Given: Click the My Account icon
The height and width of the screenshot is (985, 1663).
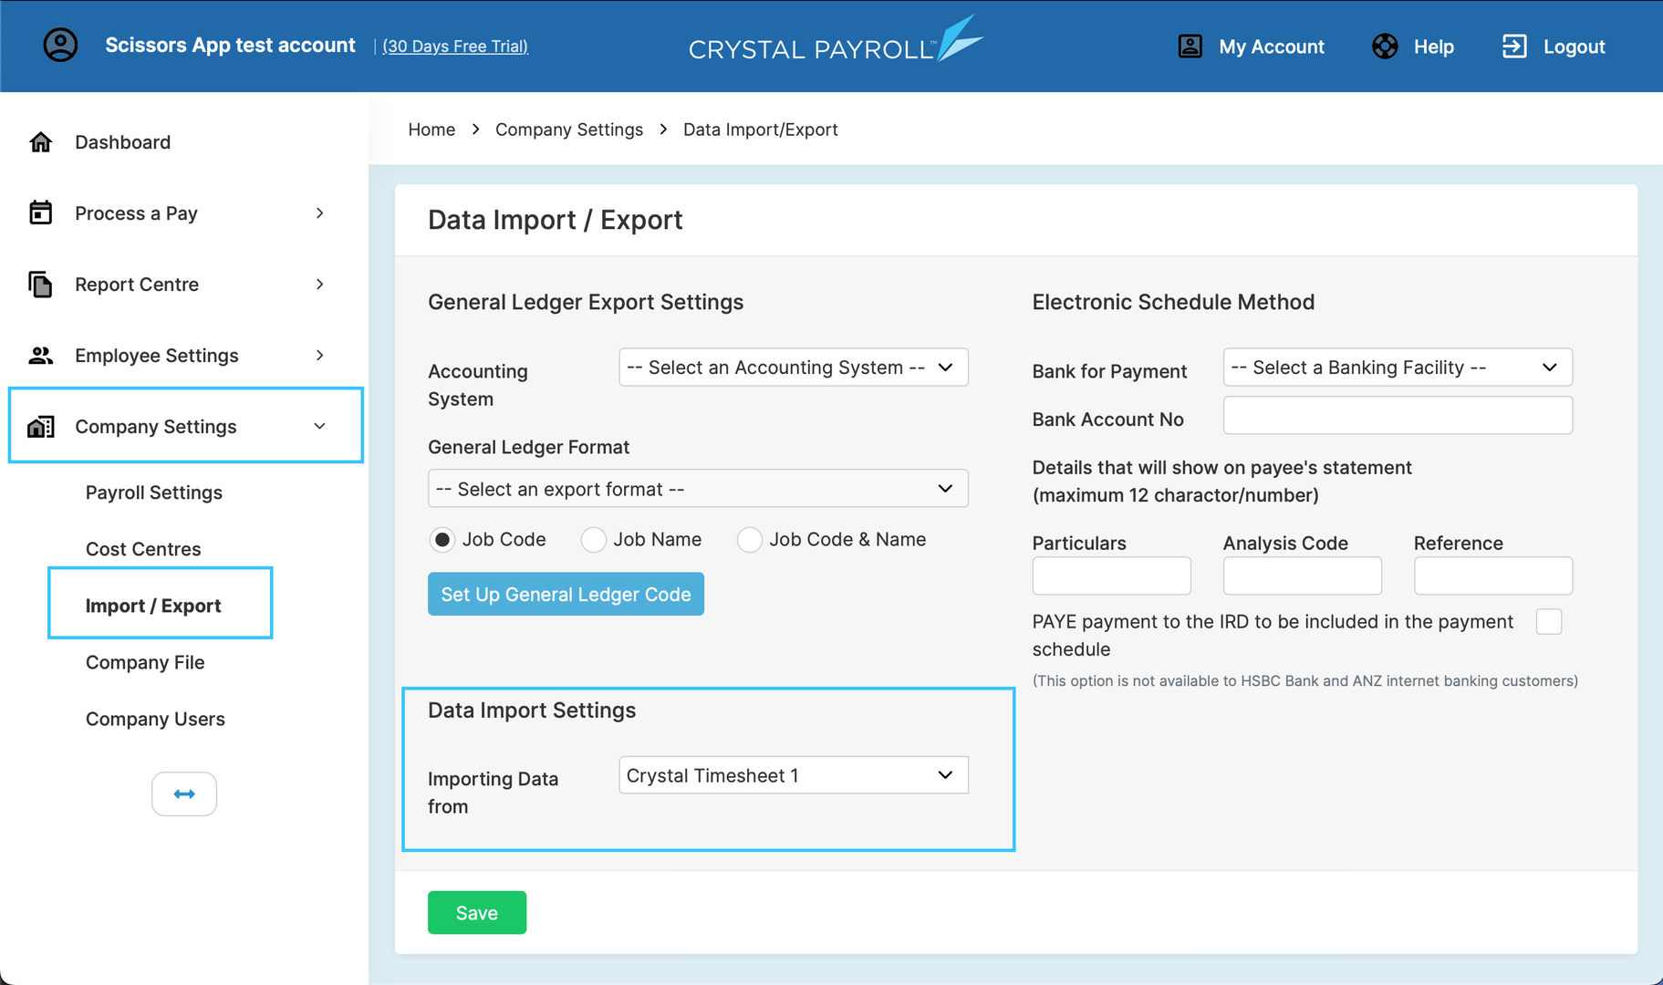Looking at the screenshot, I should tap(1190, 47).
